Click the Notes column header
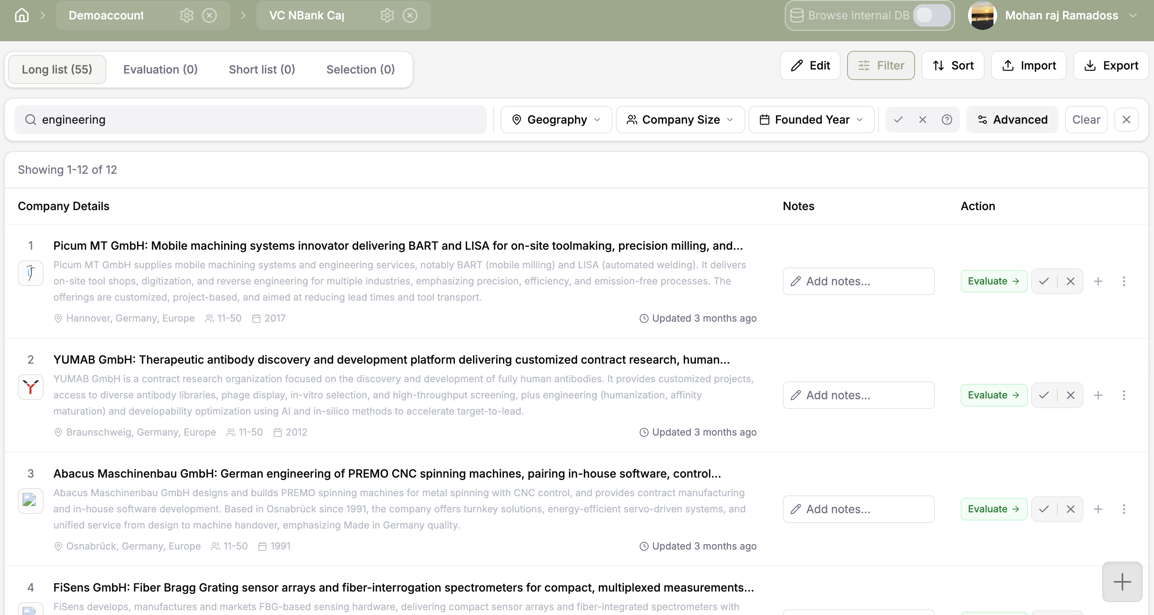This screenshot has width=1154, height=615. click(x=798, y=206)
